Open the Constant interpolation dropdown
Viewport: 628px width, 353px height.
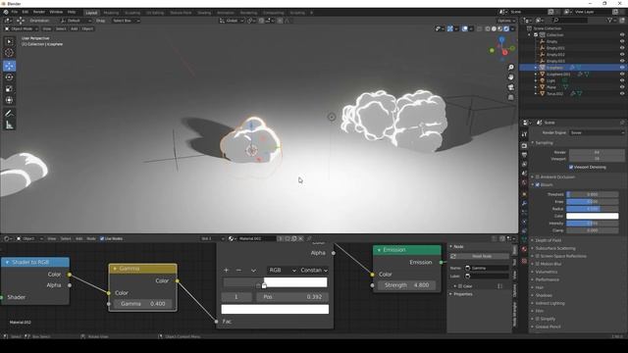pyautogui.click(x=314, y=271)
